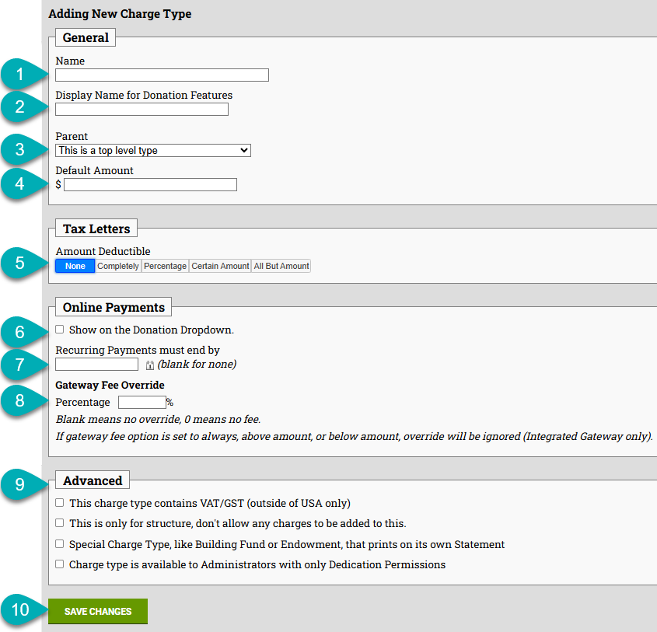This screenshot has height=632, width=657.
Task: Click the numbered callout marker 10
Action: 19,610
